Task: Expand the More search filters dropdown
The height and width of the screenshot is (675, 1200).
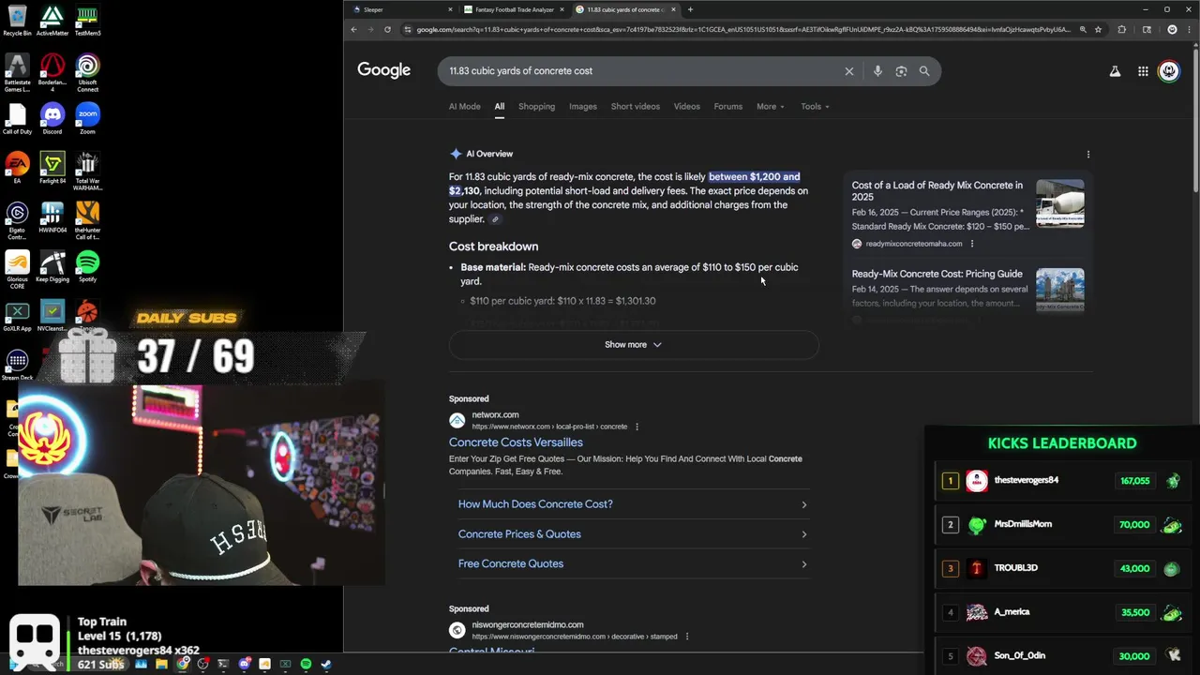Action: (x=771, y=107)
